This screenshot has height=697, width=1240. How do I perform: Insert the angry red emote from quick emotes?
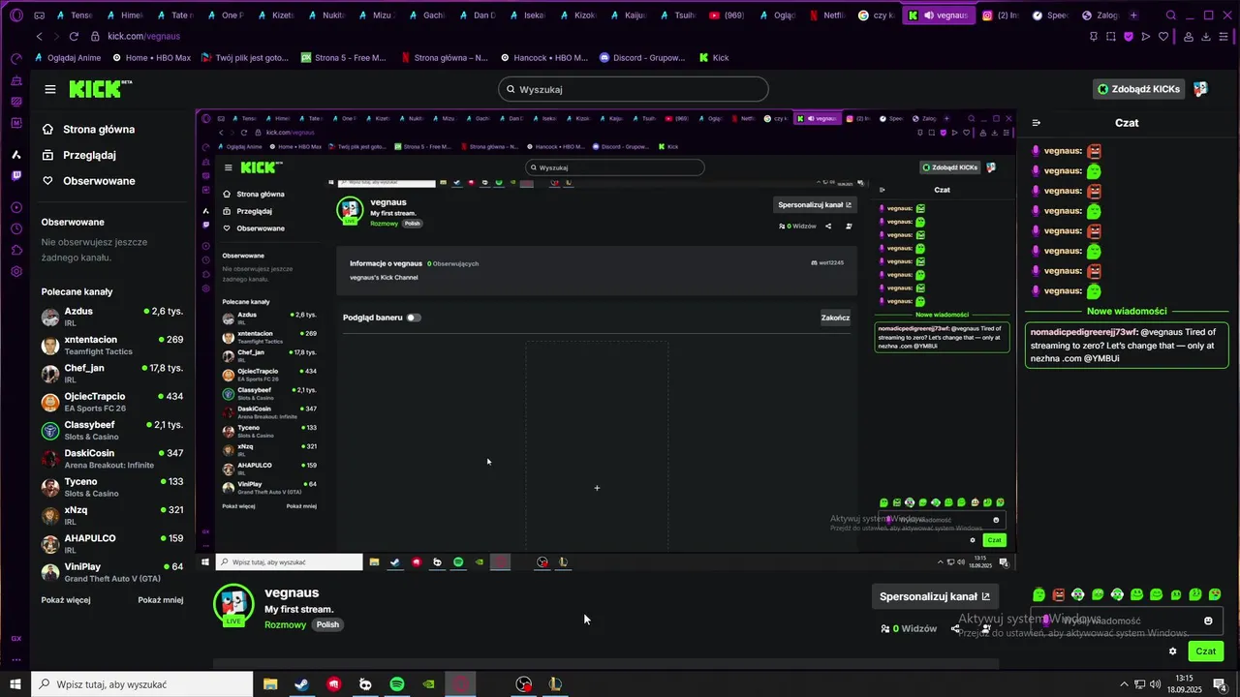(x=1059, y=594)
